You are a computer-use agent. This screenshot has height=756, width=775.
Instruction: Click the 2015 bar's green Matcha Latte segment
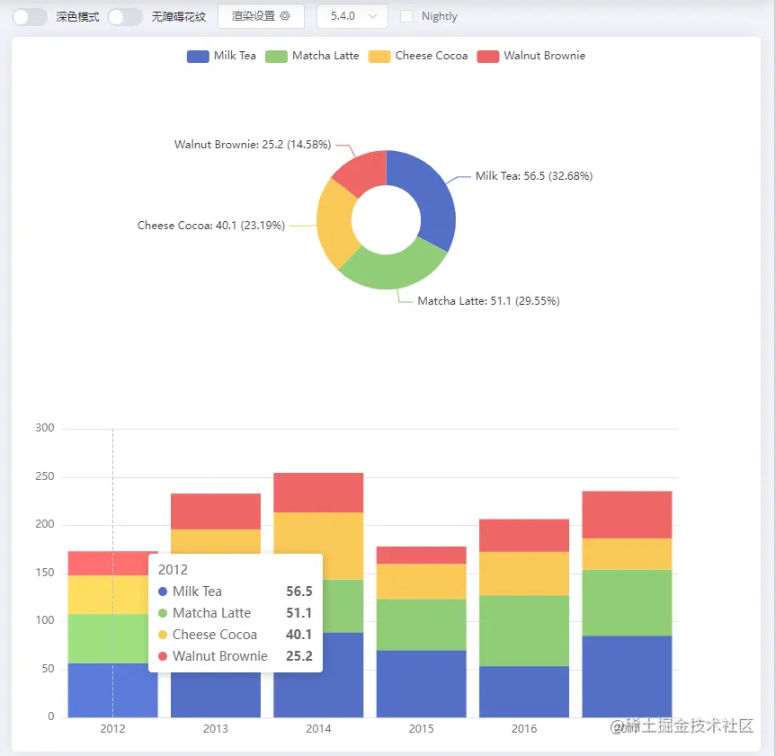click(421, 625)
